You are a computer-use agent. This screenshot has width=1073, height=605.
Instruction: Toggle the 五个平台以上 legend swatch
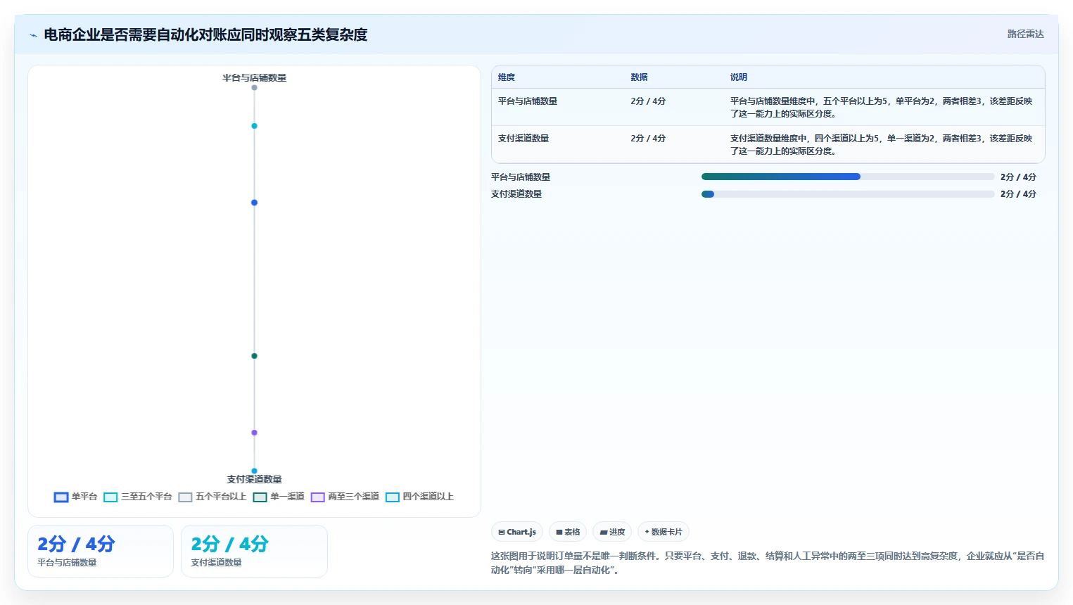click(x=185, y=497)
